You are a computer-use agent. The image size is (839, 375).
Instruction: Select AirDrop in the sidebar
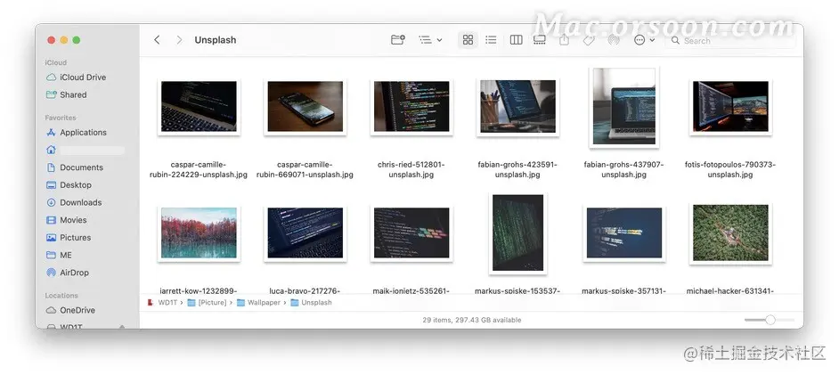point(68,273)
